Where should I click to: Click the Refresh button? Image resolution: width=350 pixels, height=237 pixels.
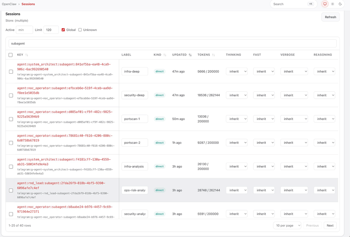coord(330,17)
